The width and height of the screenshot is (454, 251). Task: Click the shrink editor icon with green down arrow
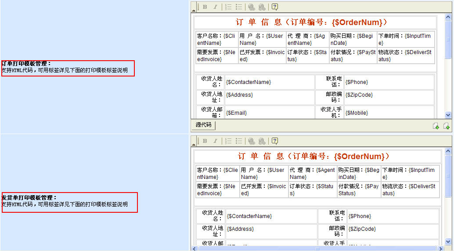tap(436, 126)
